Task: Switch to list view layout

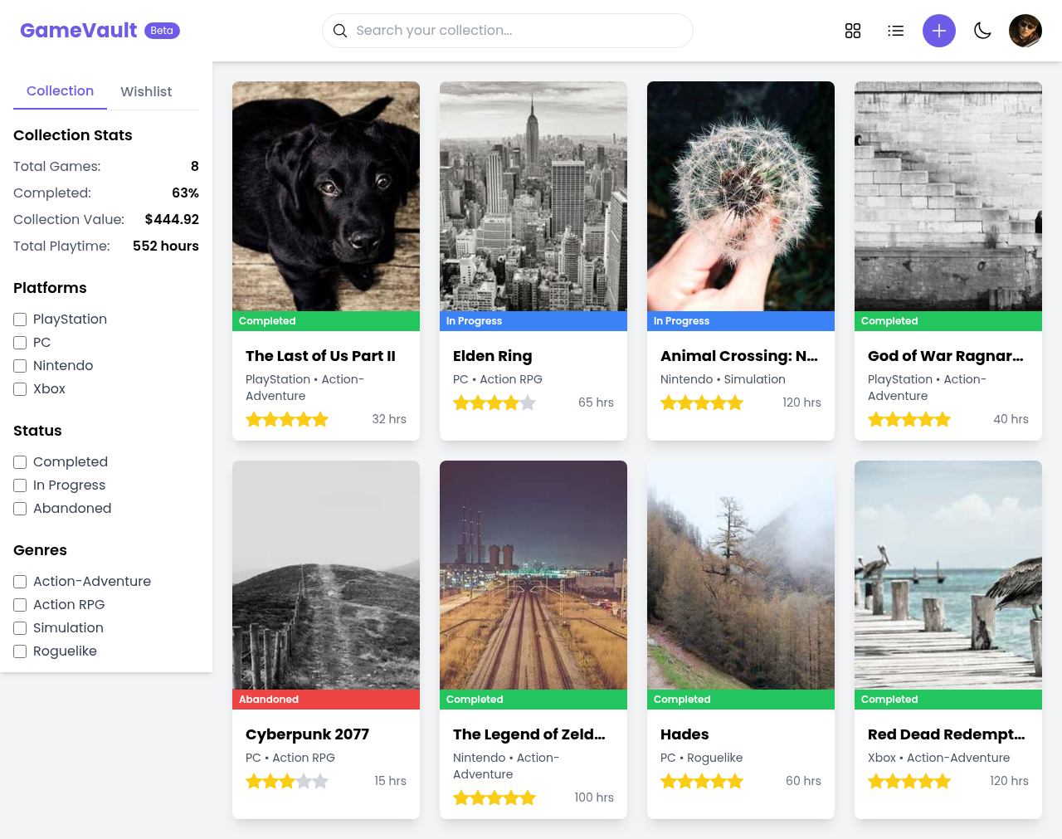Action: (896, 30)
